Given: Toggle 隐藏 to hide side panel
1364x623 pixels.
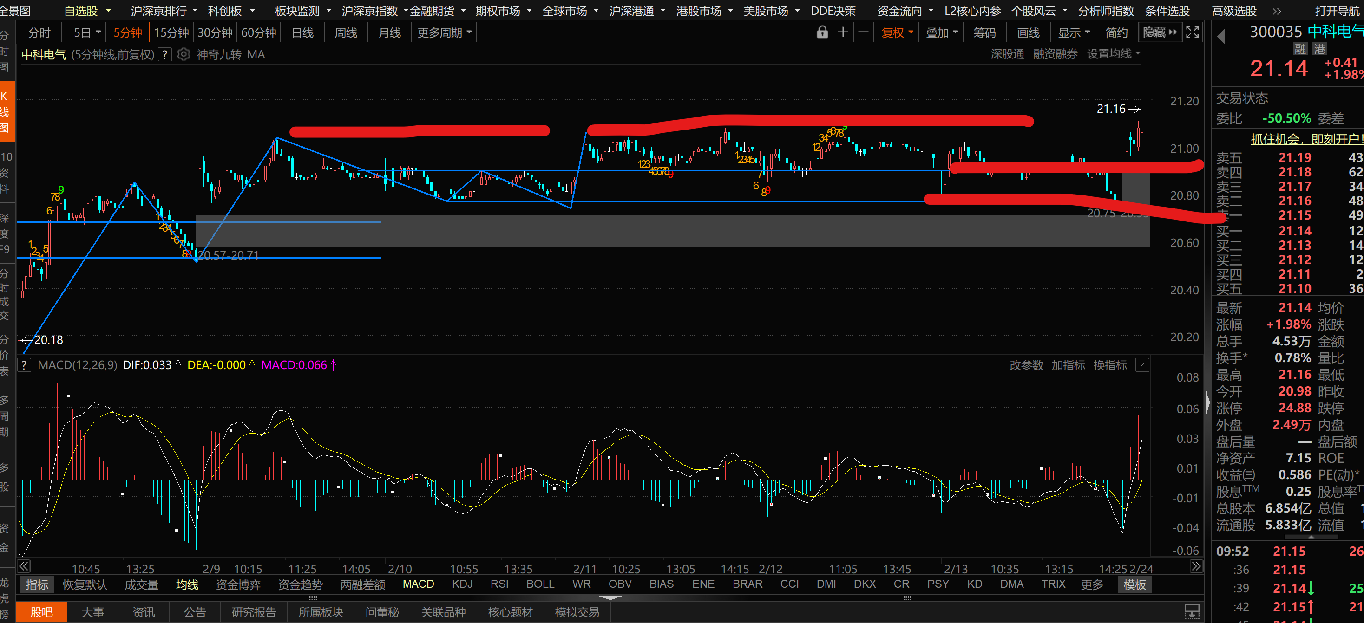Looking at the screenshot, I should pyautogui.click(x=1160, y=33).
